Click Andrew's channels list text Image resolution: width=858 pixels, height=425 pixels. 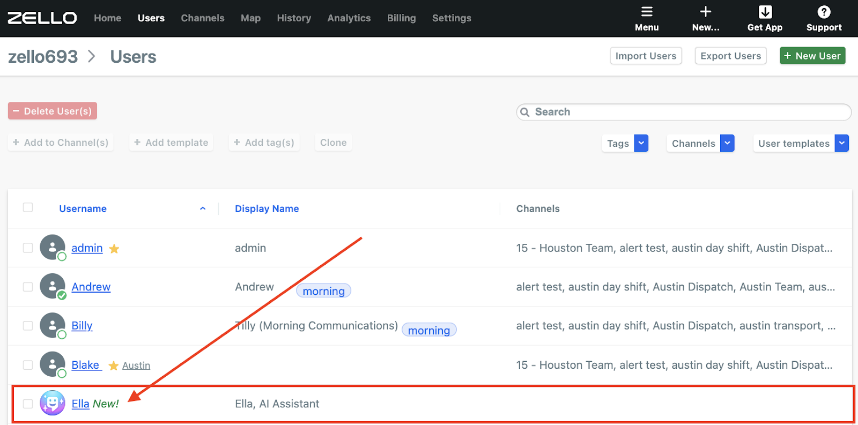(x=676, y=287)
